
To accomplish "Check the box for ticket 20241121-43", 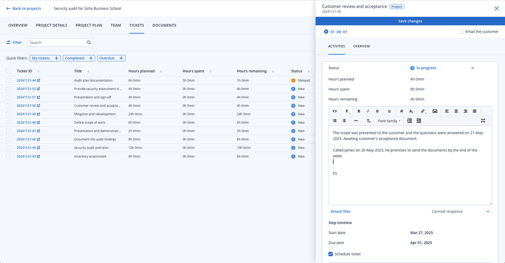I will (9, 156).
